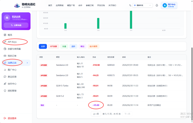Click the 创作中心 rocket icon
Image resolution: width=193 pixels, height=123 pixels.
pyautogui.click(x=5, y=84)
